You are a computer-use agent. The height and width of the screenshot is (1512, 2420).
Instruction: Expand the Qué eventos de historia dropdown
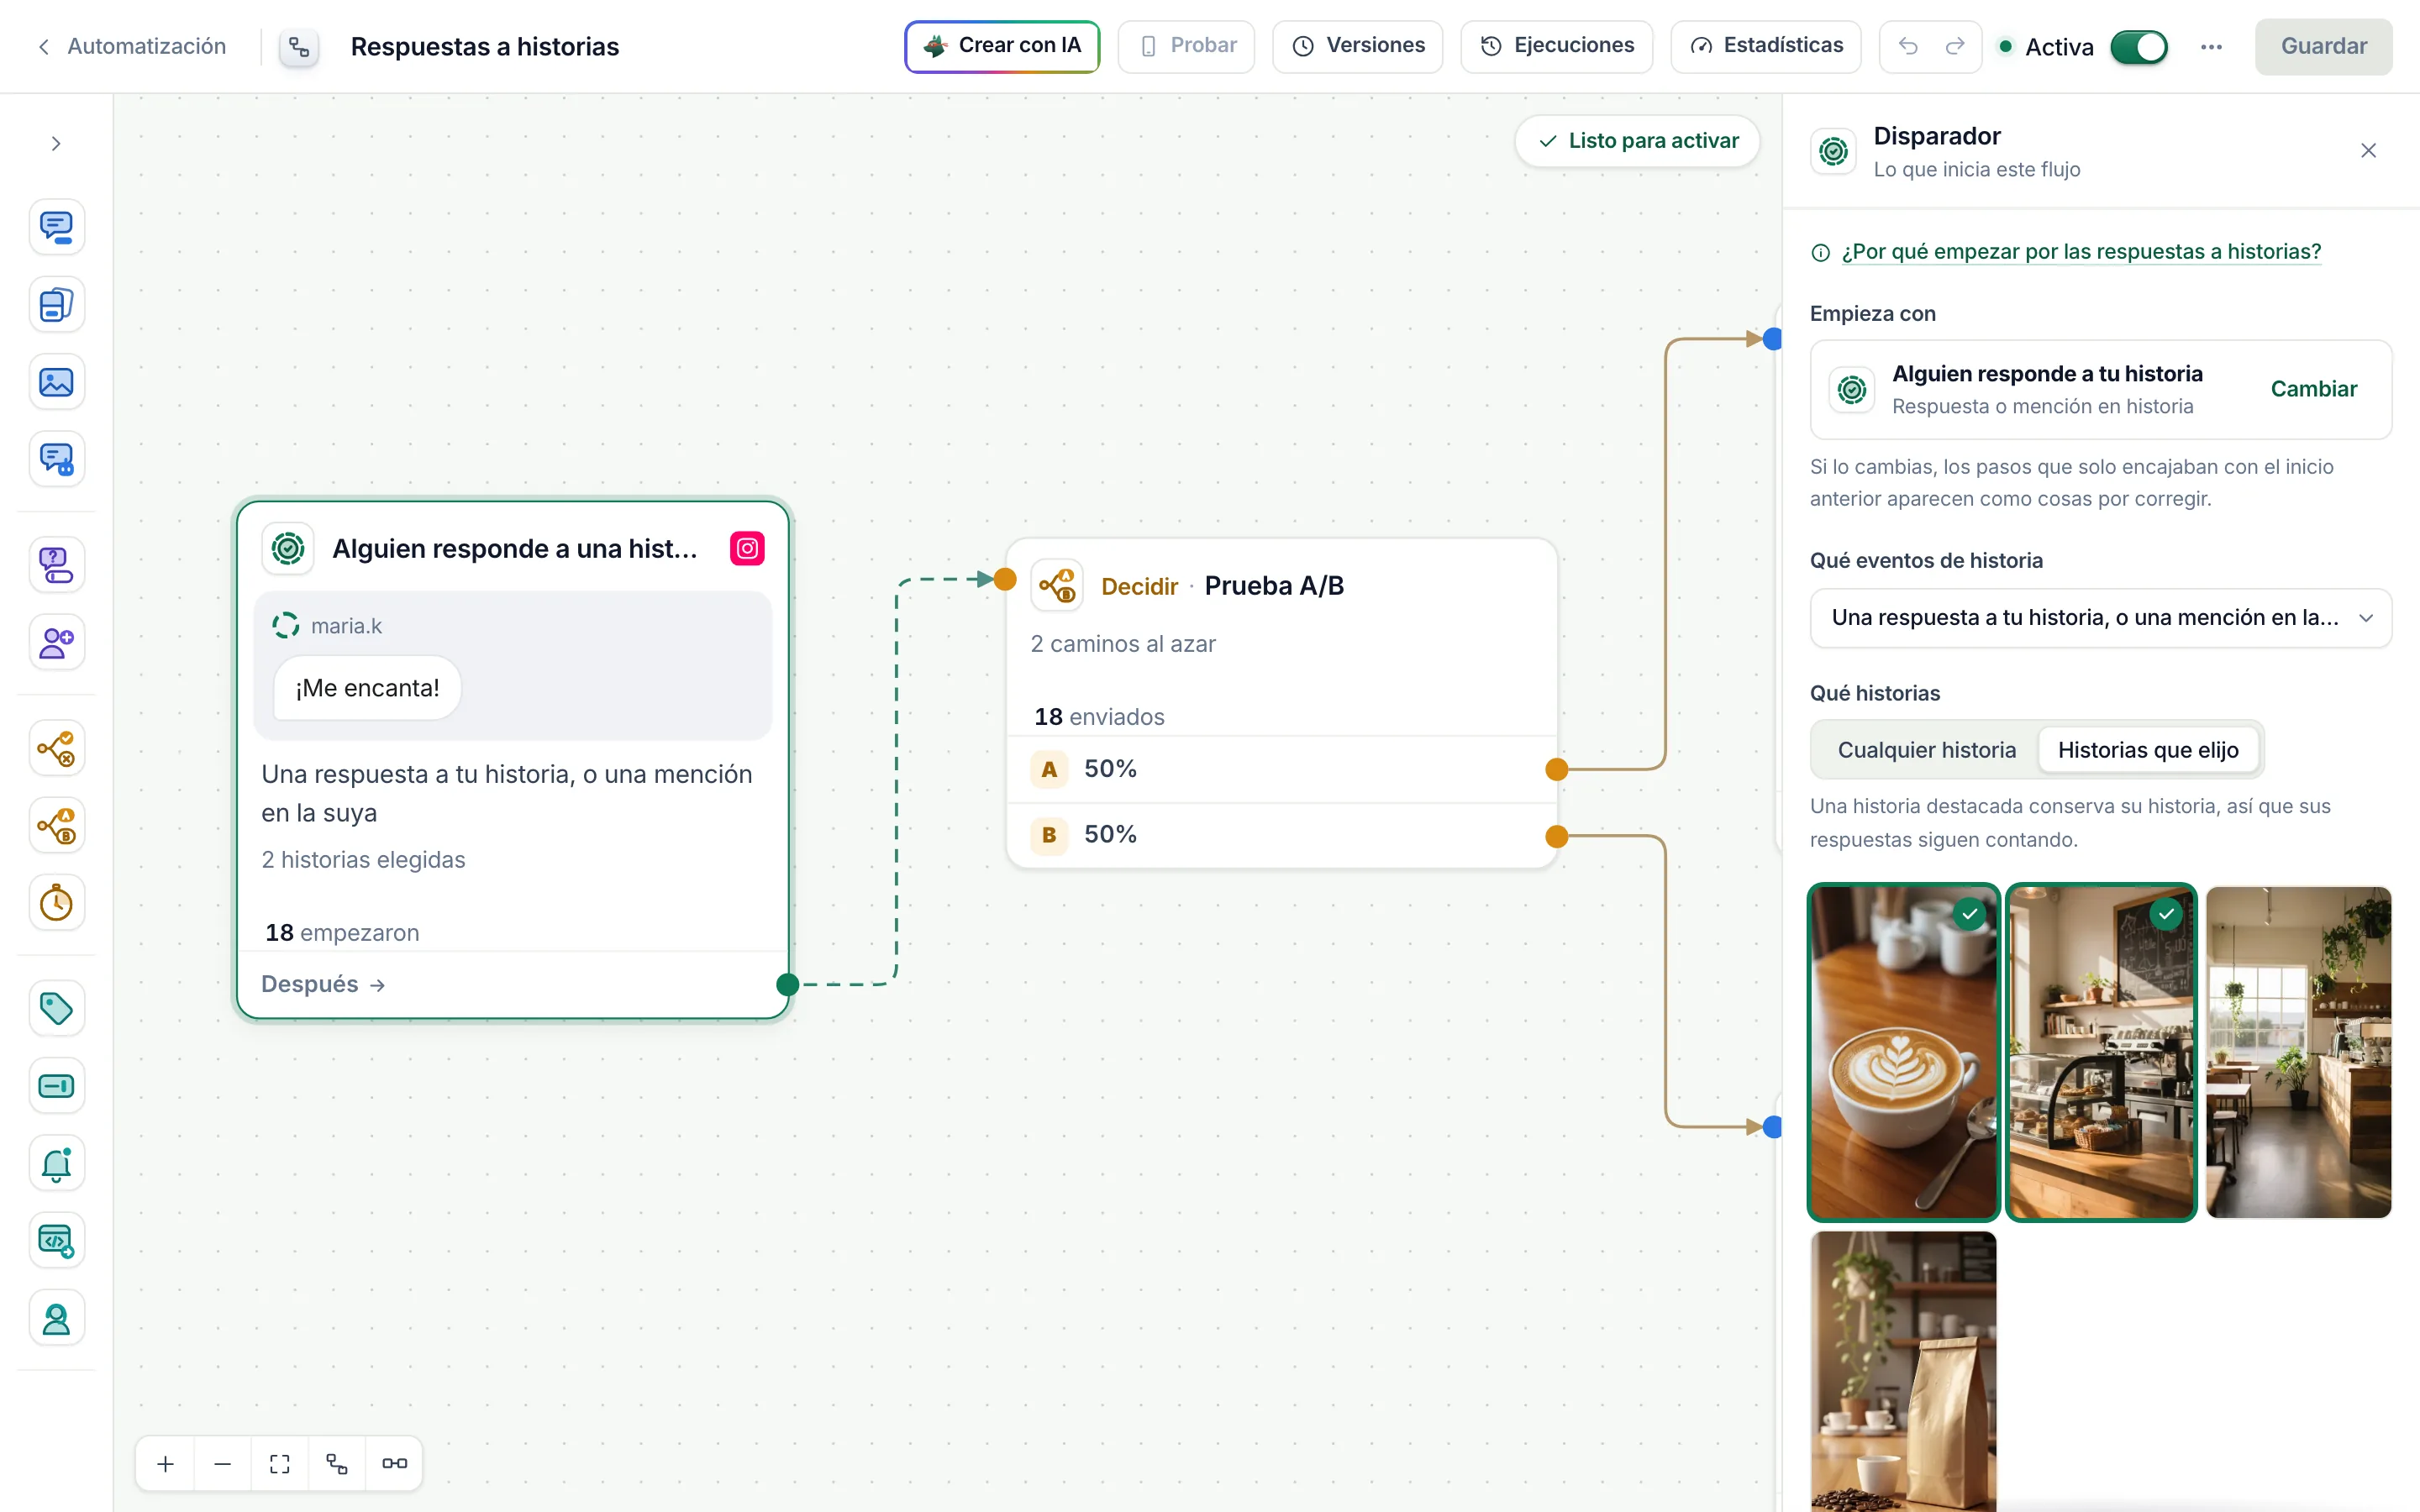click(2100, 618)
